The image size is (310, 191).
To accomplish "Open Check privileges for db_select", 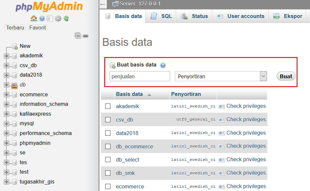I will point(246,160).
